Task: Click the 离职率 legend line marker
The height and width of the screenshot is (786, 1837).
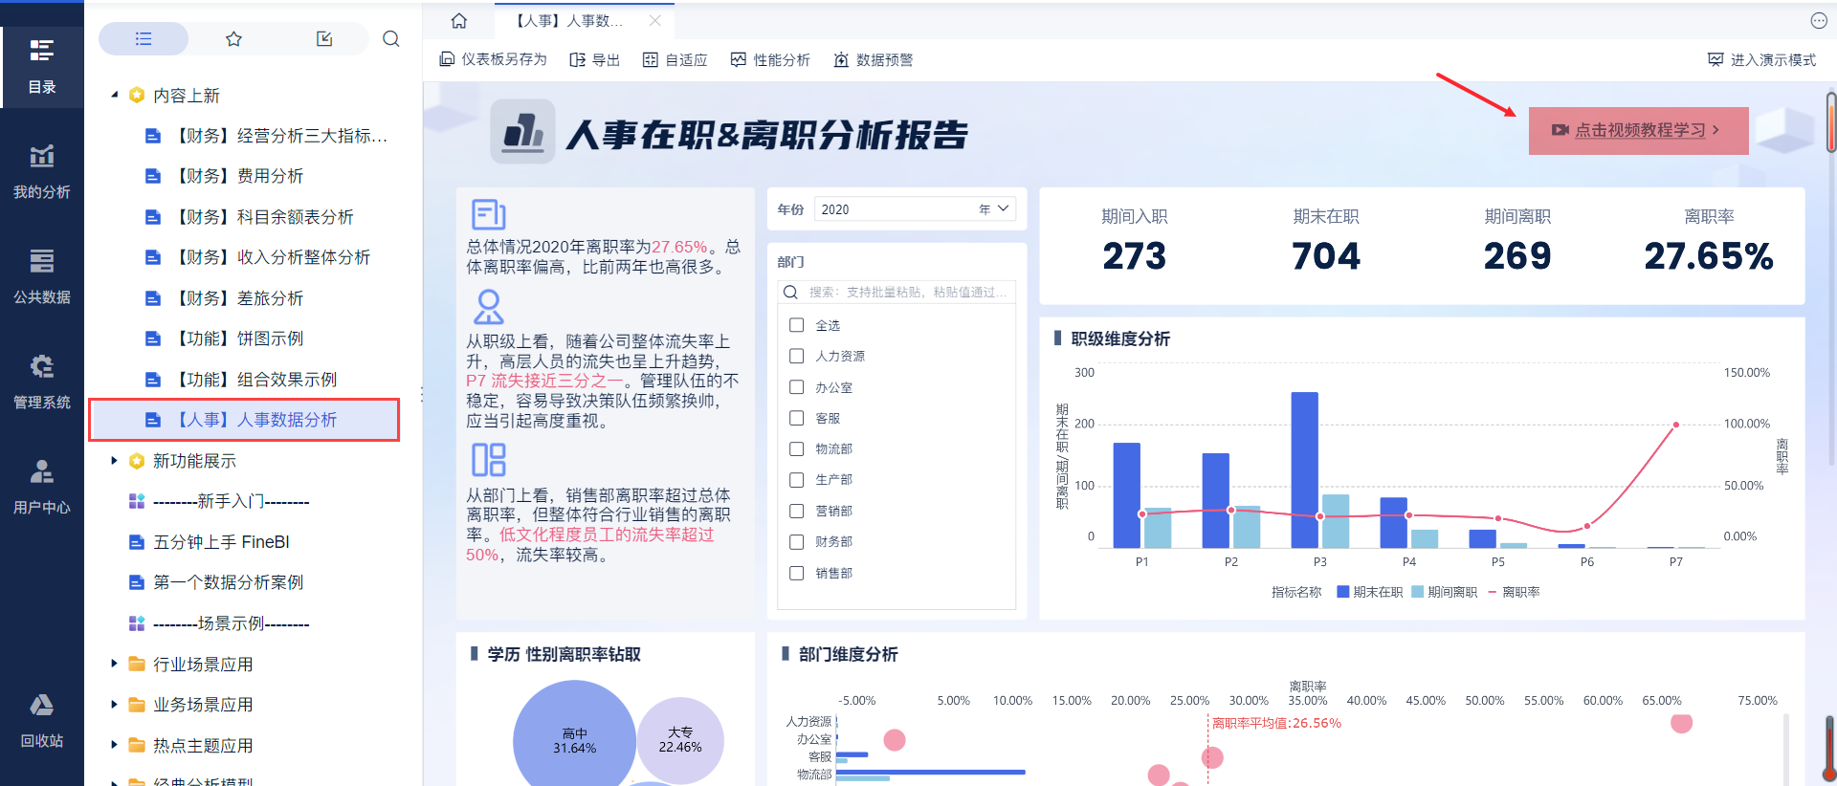Action: pos(1493,592)
